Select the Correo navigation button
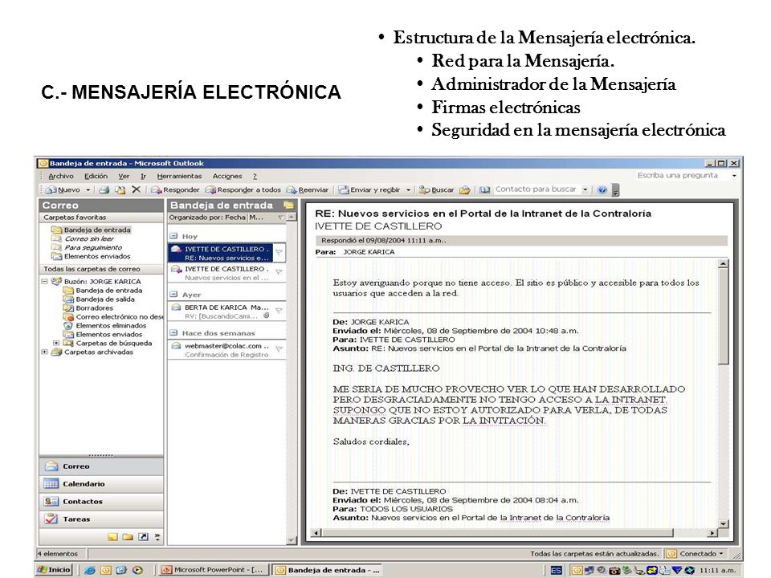This screenshot has height=578, width=771. 101,466
